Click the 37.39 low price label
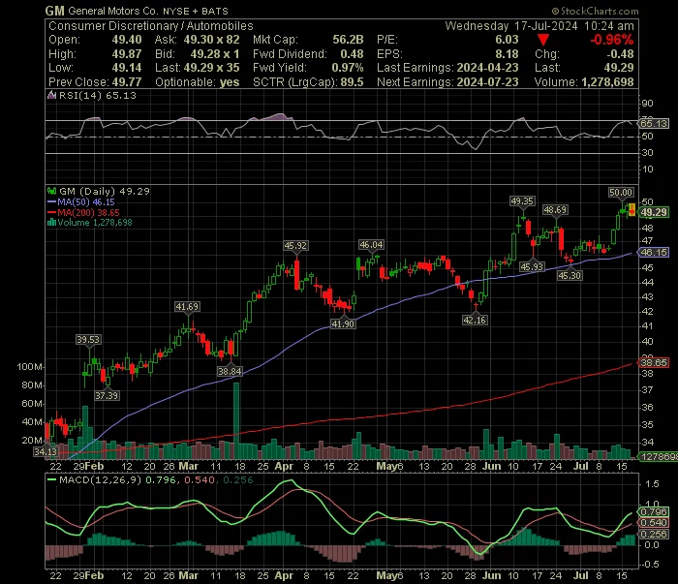This screenshot has width=678, height=584. coord(107,395)
